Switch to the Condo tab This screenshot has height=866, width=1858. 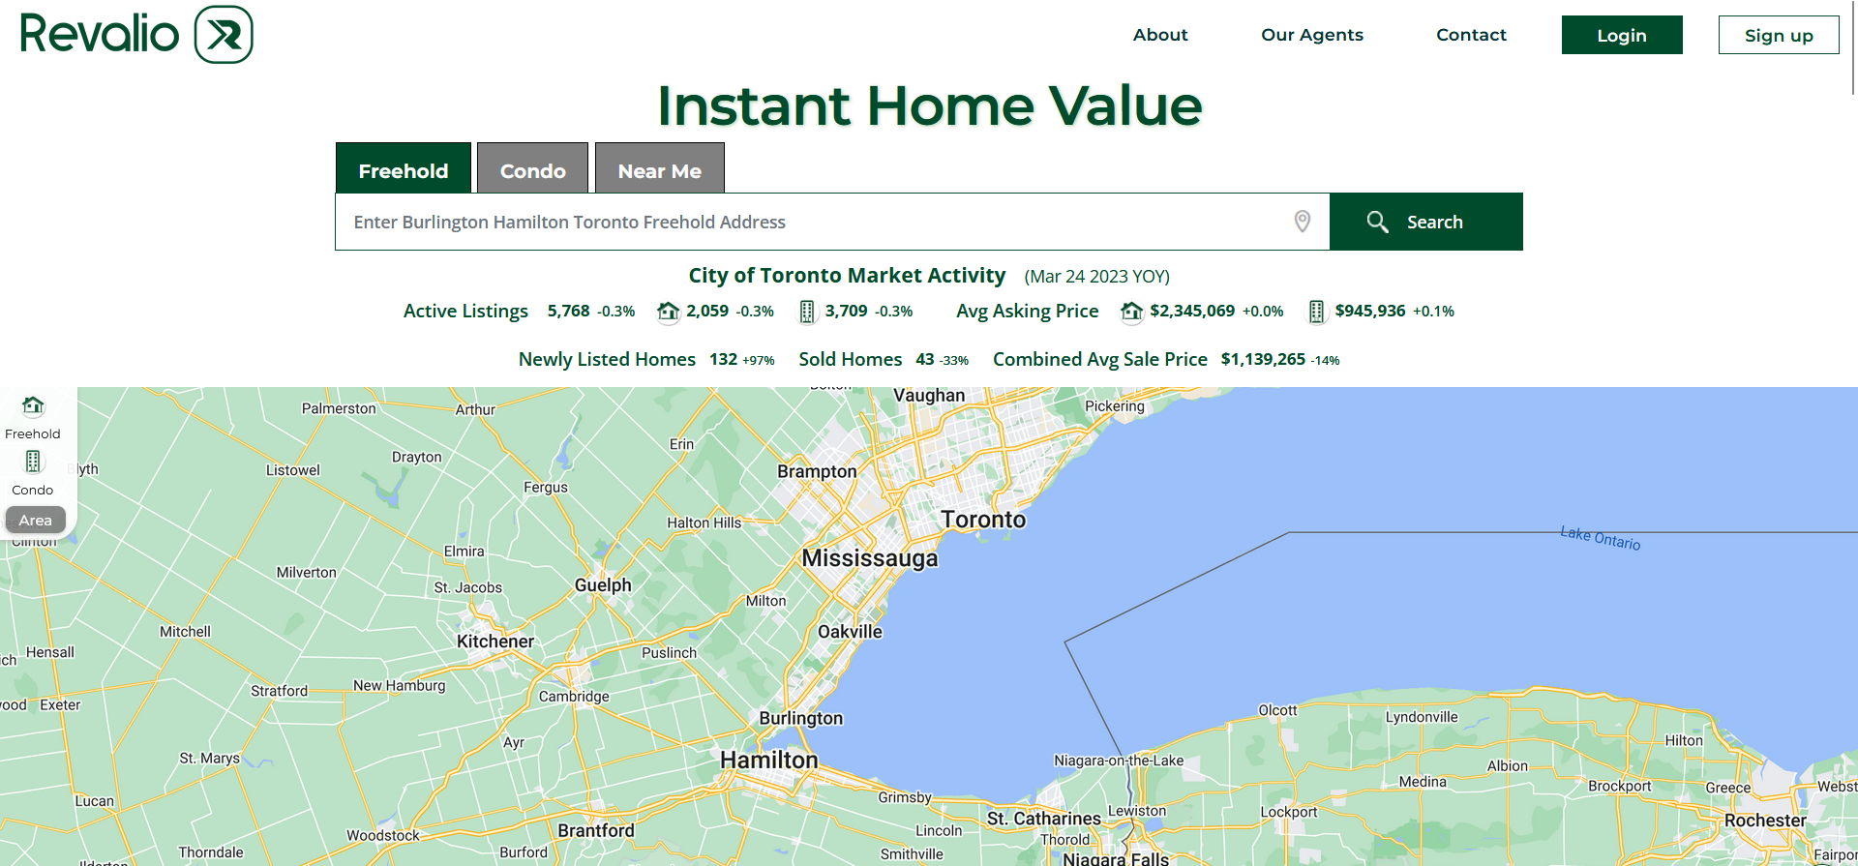click(x=532, y=170)
